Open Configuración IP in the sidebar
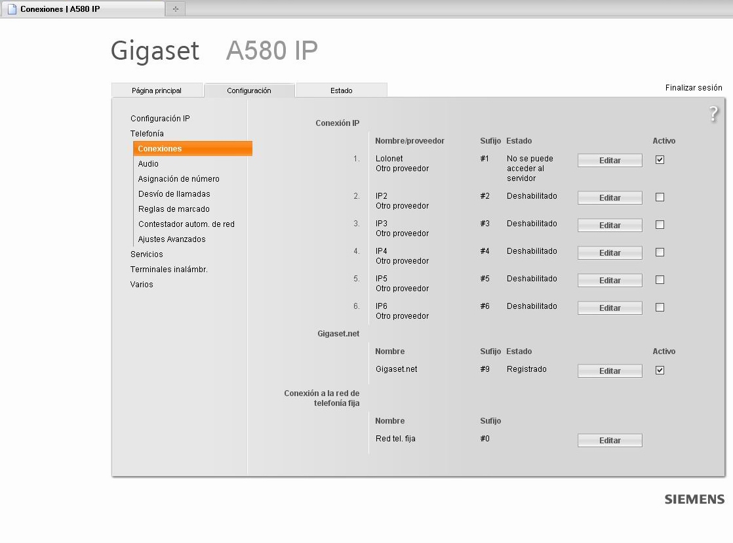 [x=160, y=118]
